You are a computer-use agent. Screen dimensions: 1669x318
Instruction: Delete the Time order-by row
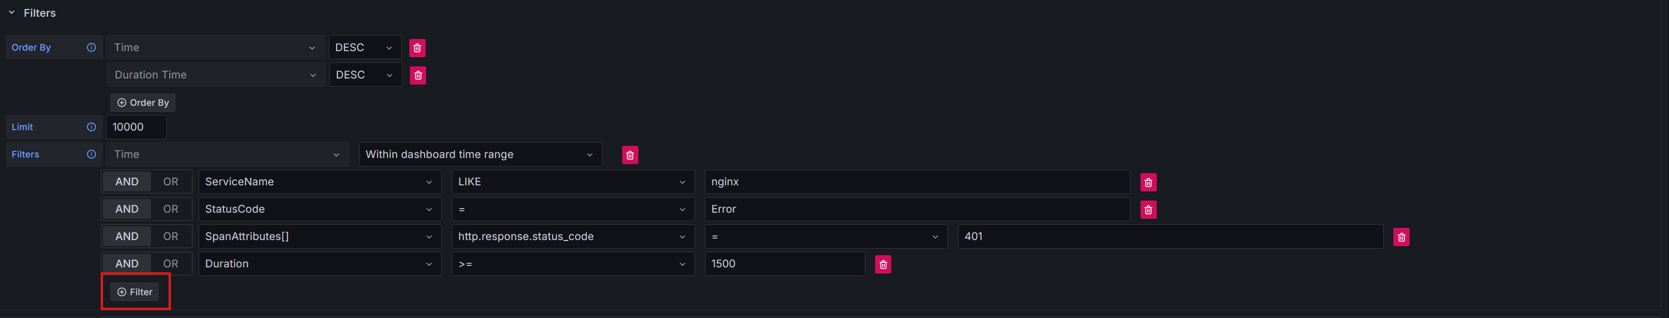(418, 48)
